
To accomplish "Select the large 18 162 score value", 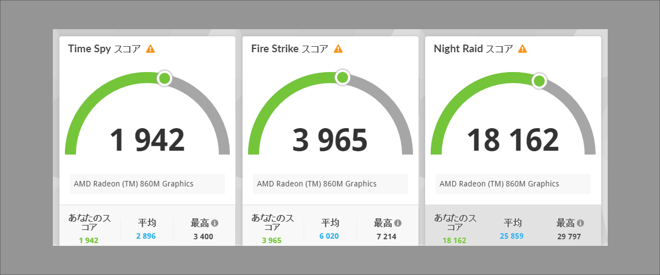I will click(513, 140).
